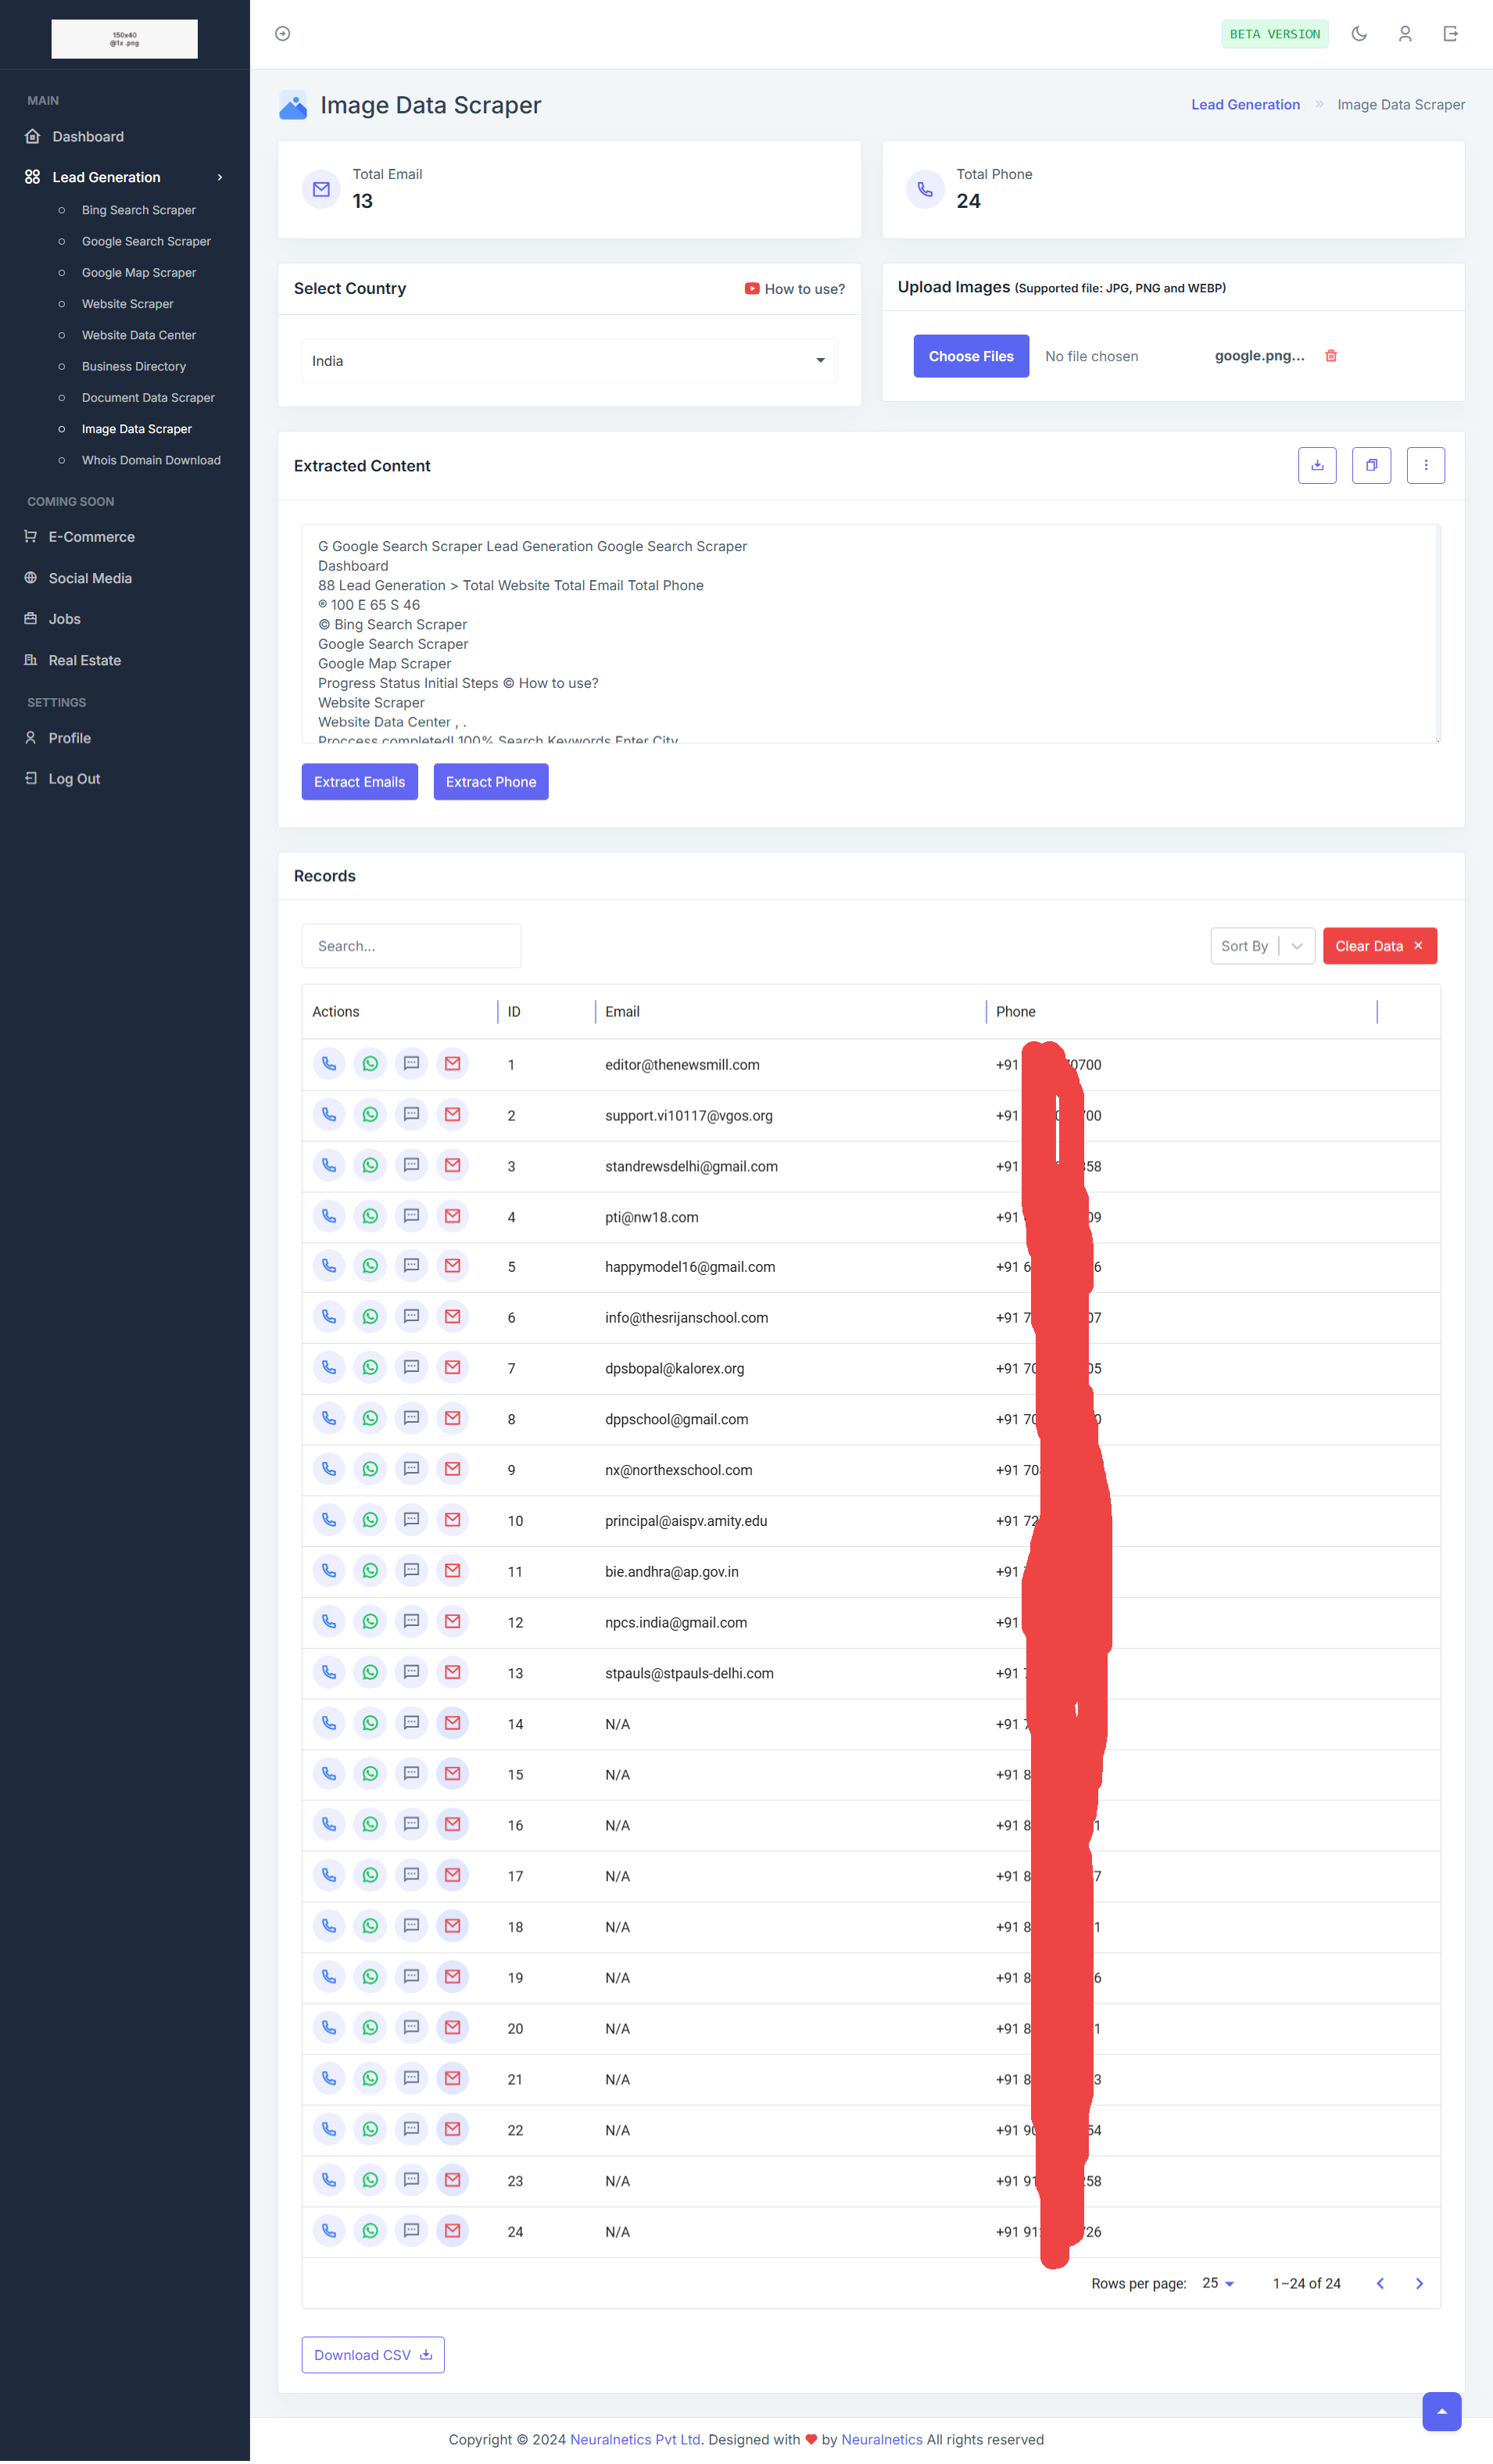Click Clear Data button
Screen dimensions: 1493x2464
[x=1379, y=947]
